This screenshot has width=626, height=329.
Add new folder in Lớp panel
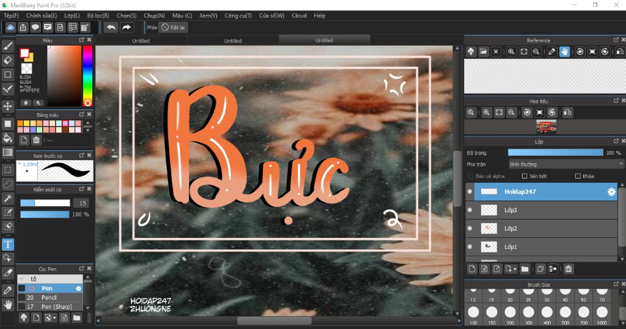[525, 269]
